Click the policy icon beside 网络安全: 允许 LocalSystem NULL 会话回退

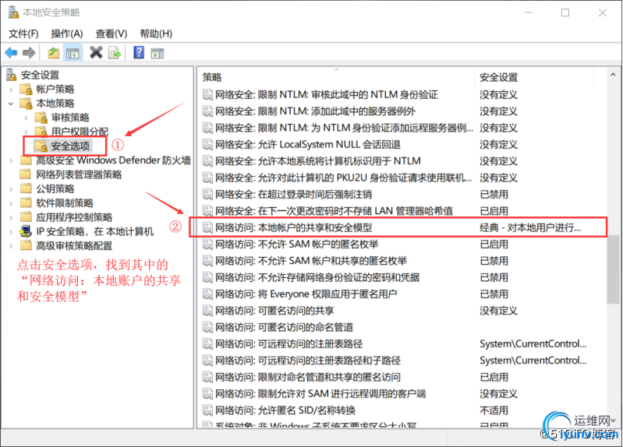tap(207, 145)
